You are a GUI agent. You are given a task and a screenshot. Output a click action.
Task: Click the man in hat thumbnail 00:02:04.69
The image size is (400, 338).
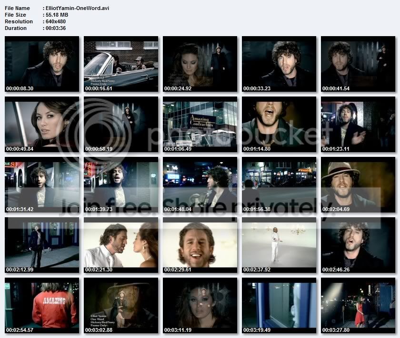click(x=358, y=184)
